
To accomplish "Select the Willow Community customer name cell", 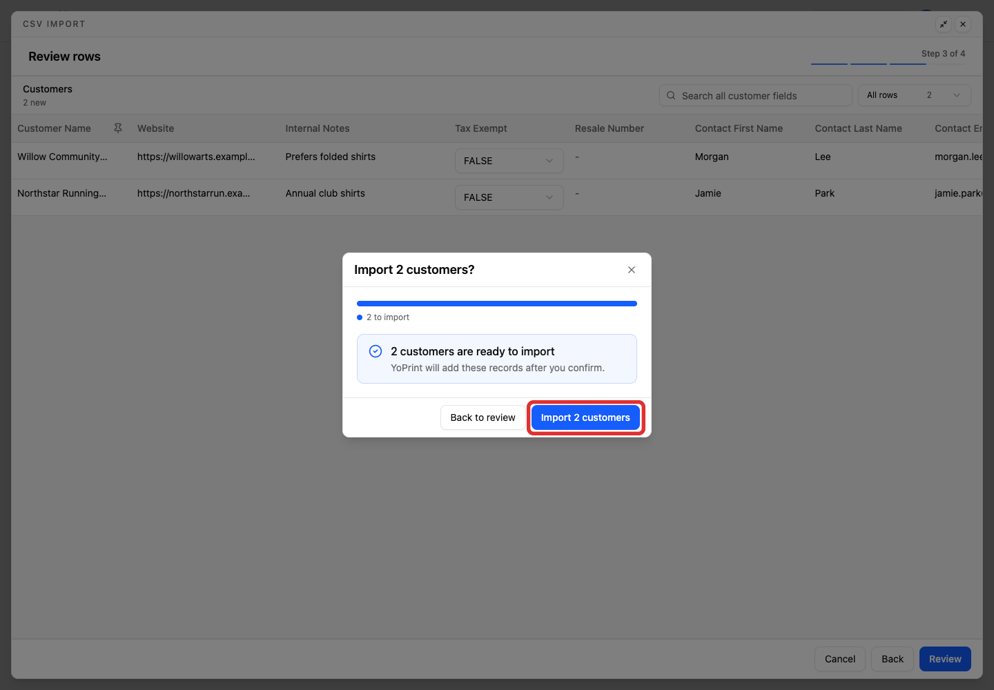I will 62,157.
